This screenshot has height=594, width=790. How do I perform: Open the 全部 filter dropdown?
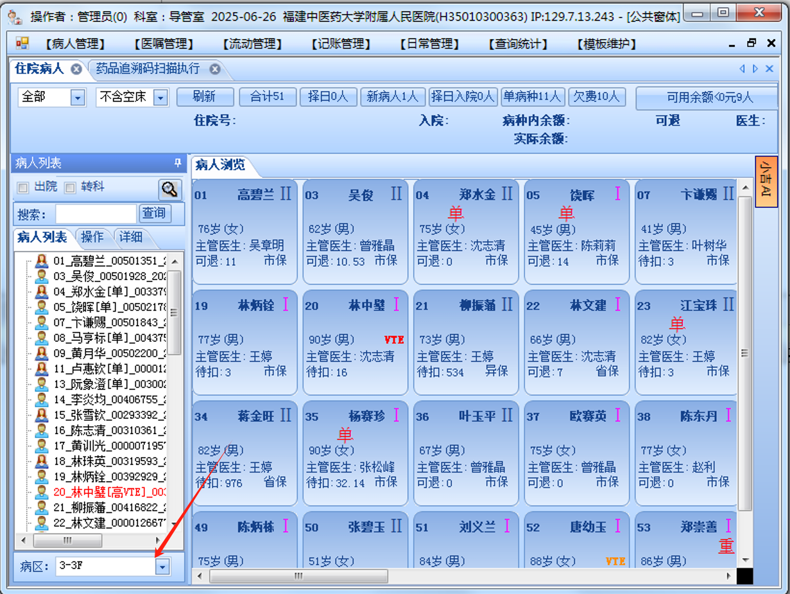point(78,98)
